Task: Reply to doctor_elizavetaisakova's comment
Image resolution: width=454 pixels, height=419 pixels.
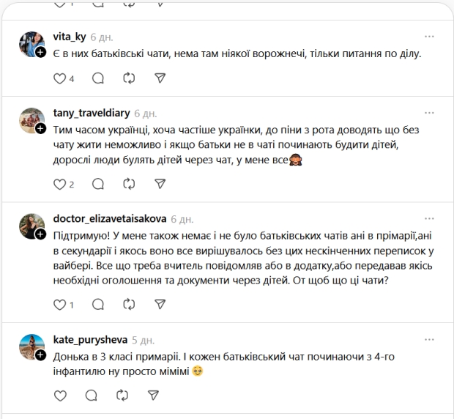Action: (x=99, y=304)
